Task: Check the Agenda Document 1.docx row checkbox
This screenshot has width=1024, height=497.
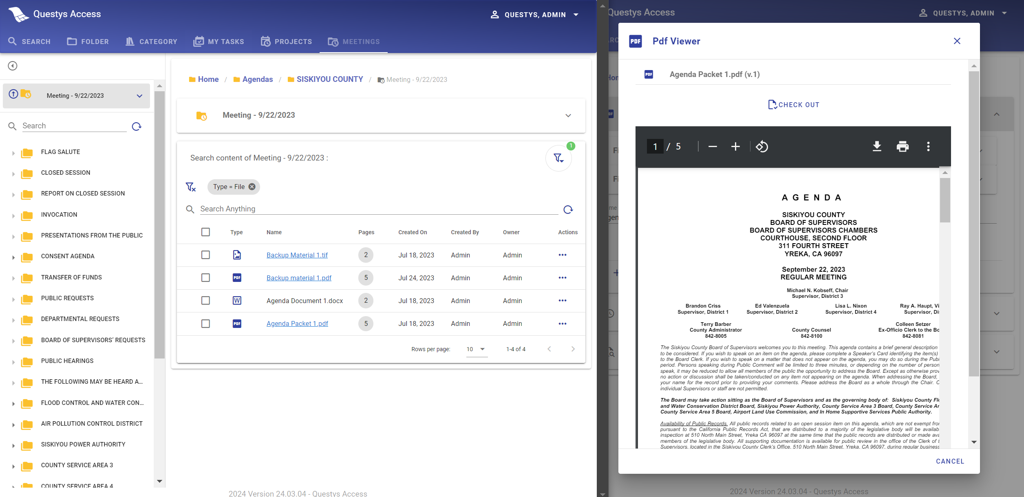Action: point(205,301)
